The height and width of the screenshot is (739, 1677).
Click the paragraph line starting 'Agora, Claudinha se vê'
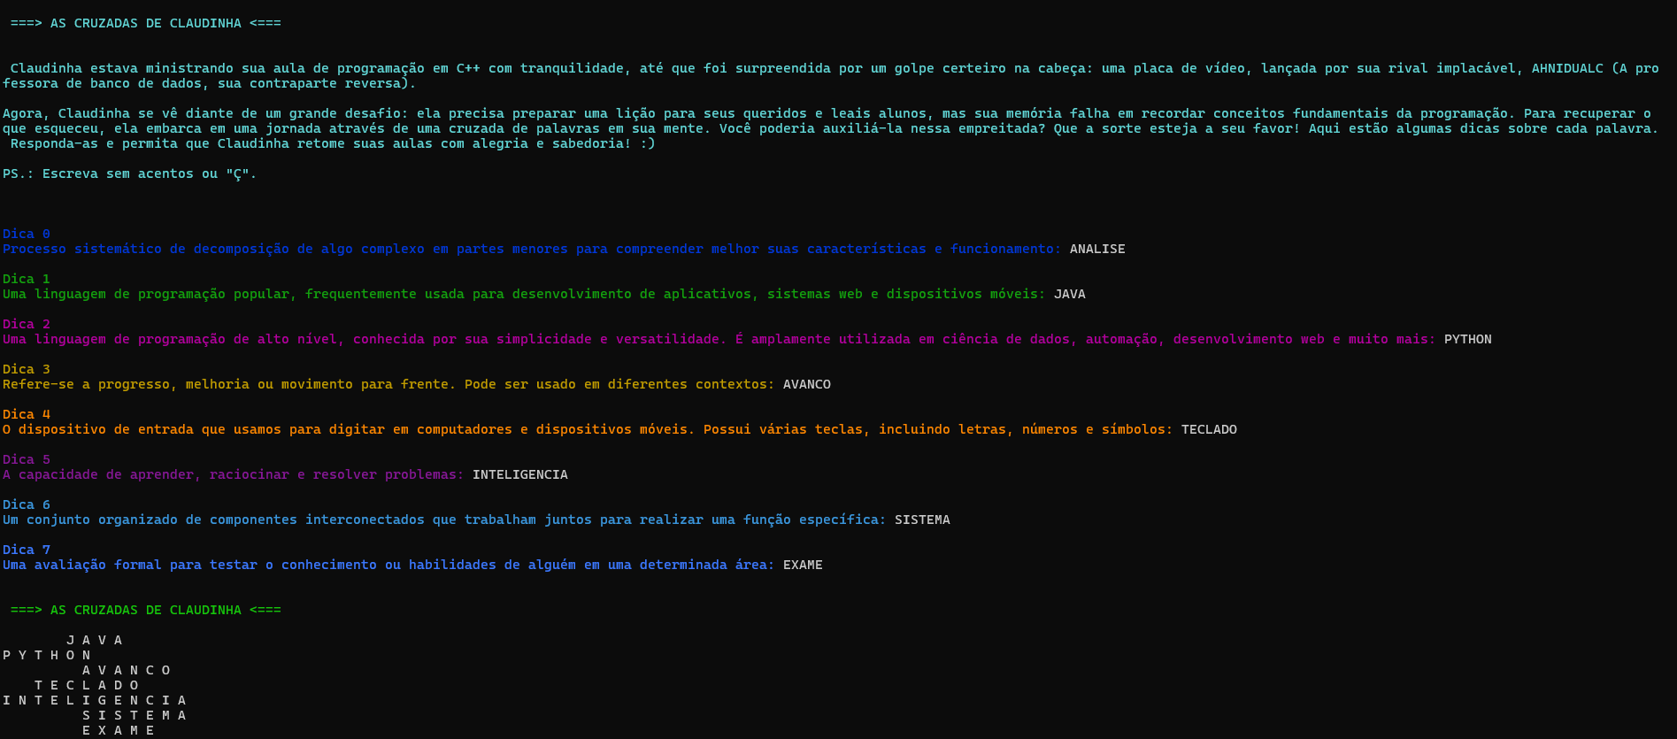(x=827, y=113)
